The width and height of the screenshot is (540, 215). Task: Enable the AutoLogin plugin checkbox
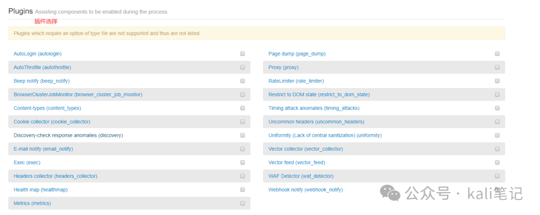tap(242, 54)
